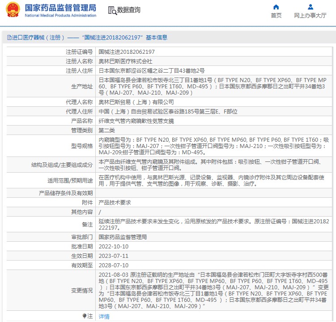The image size is (336, 322).
Task: Open the 详情 link
Action: pos(104,316)
